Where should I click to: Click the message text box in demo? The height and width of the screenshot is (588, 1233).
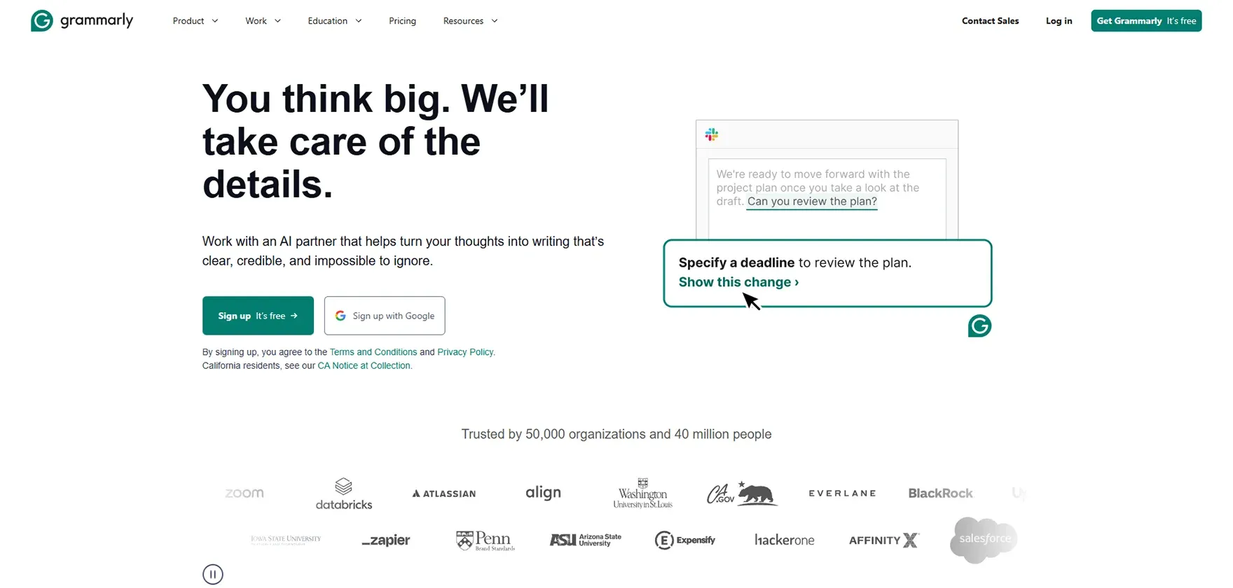tap(827, 199)
